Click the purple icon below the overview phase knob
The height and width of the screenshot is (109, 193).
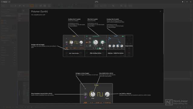point(67,44)
